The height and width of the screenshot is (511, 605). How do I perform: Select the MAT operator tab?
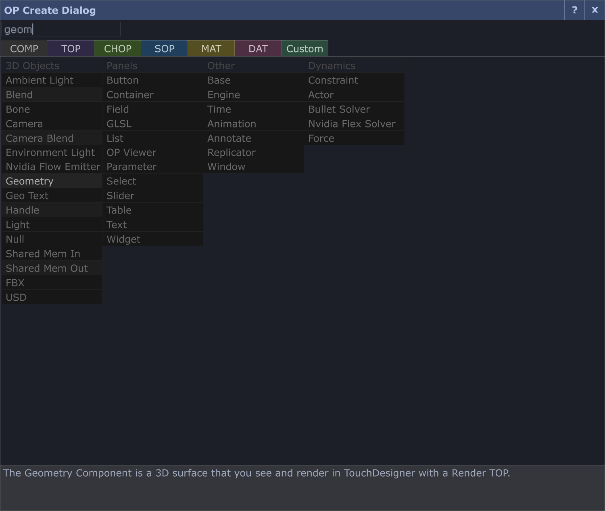pos(211,49)
